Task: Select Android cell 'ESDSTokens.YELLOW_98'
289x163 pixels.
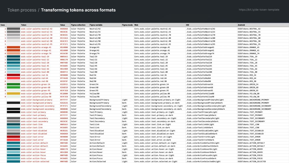Action: (249, 97)
